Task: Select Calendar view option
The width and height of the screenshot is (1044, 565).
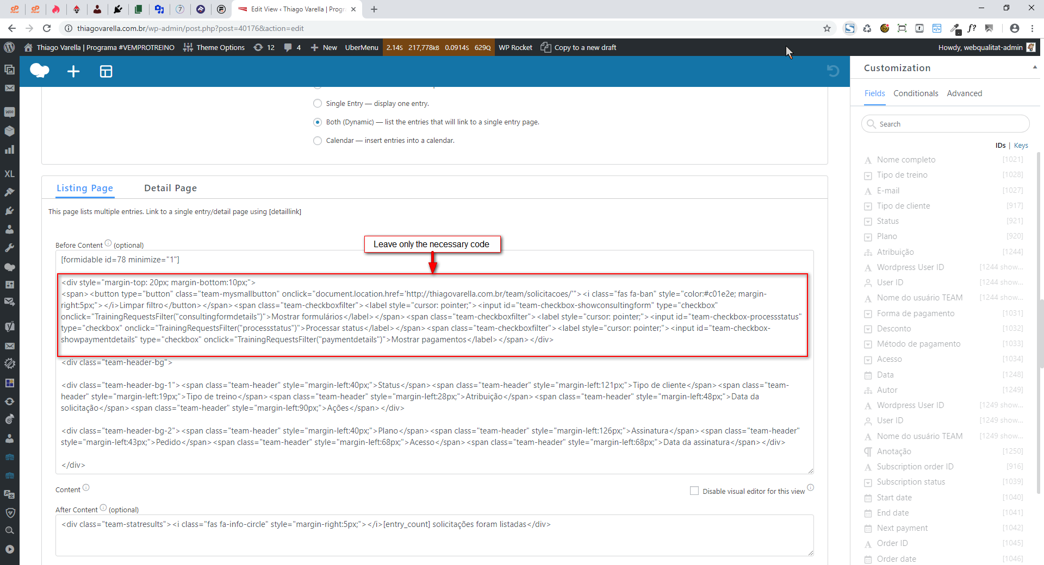Action: (318, 140)
